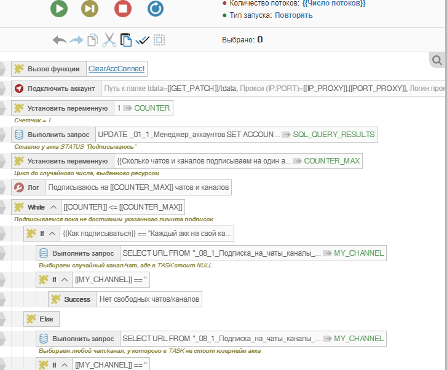Viewport: 447px width, 370px height.
Task: Click the {{Число потоков}} thread count link
Action: tap(334, 4)
